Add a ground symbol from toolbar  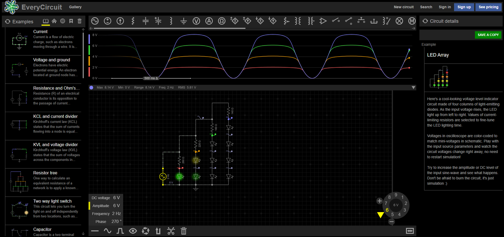click(x=184, y=21)
